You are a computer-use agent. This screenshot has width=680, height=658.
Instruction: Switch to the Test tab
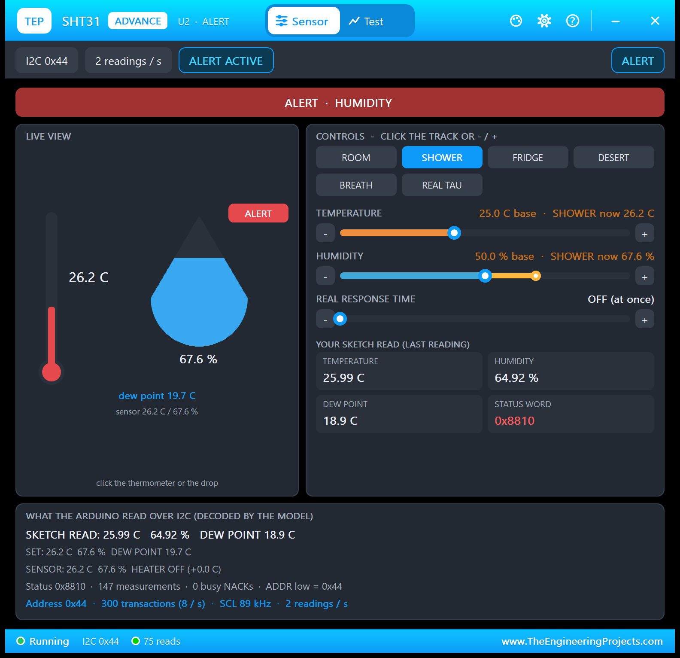(366, 21)
